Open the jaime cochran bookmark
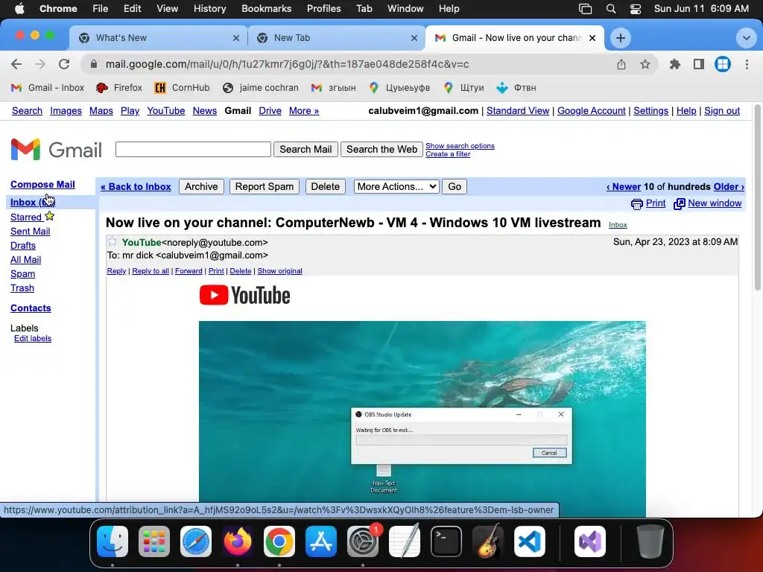The image size is (763, 572). tap(260, 88)
